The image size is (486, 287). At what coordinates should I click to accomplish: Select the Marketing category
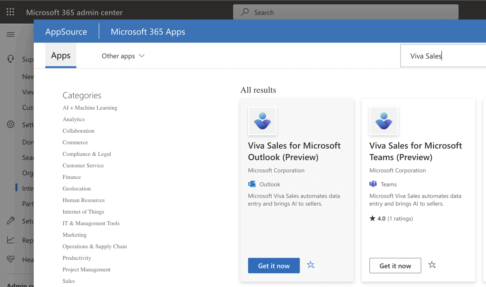(75, 235)
